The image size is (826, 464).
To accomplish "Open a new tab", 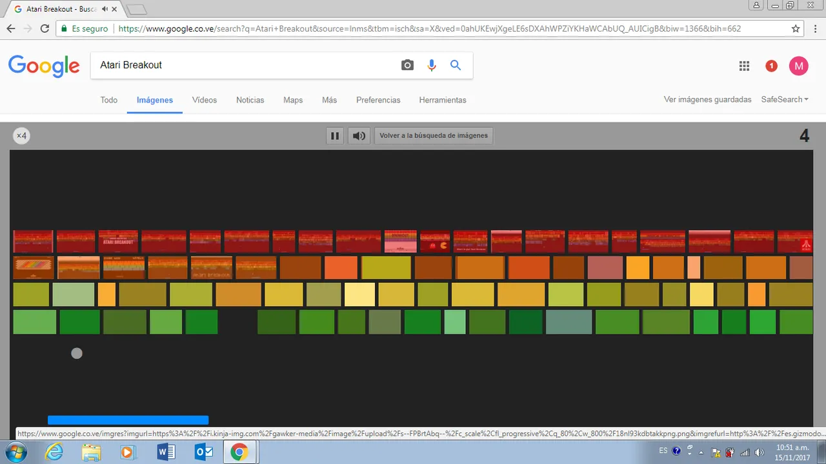I will tap(136, 10).
